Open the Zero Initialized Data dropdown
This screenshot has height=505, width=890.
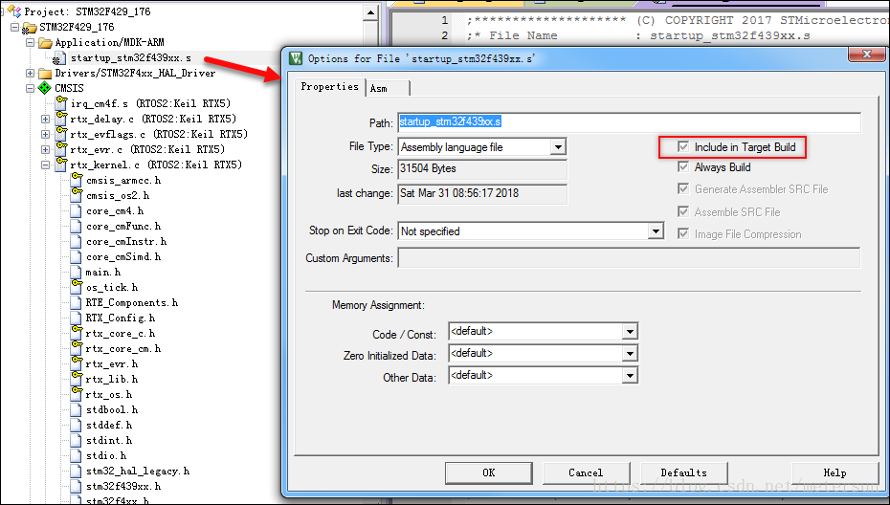click(630, 354)
